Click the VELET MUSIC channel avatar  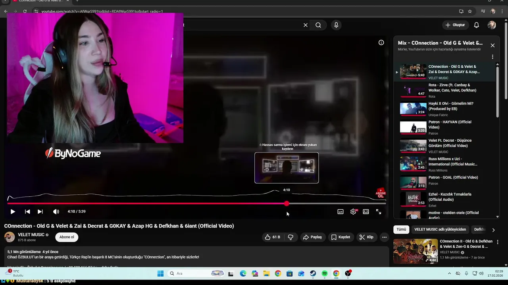pos(10,237)
